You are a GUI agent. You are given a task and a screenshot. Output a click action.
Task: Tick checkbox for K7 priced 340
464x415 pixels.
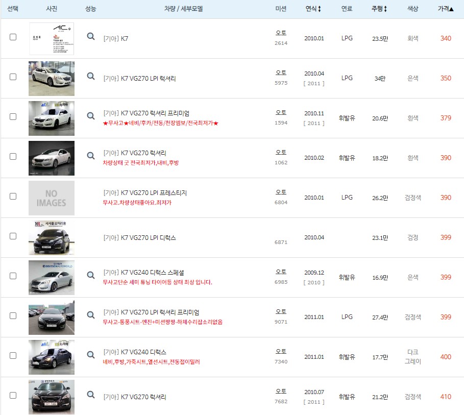point(13,37)
